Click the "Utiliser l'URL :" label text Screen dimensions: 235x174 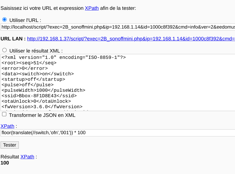point(25,20)
